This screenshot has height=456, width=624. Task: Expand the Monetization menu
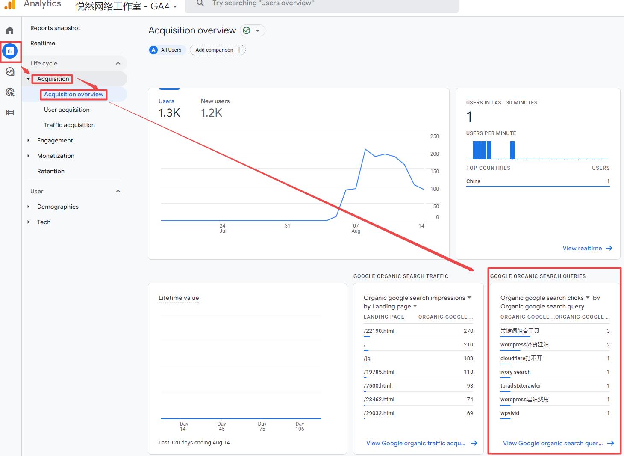pyautogui.click(x=28, y=156)
